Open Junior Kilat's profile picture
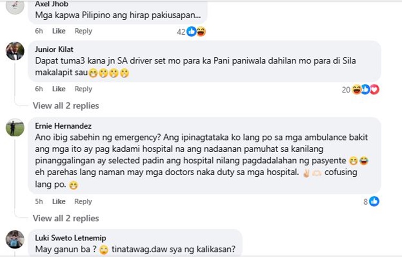This screenshot has height=258, width=402. pos(14,51)
